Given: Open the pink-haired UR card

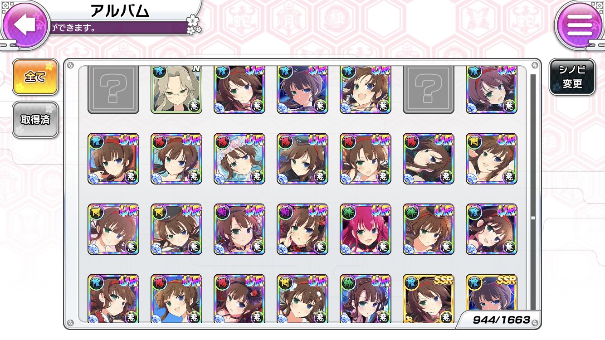Looking at the screenshot, I should coord(365,229).
